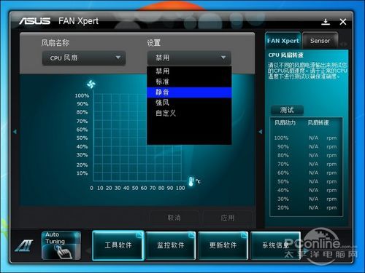This screenshot has height=273, width=365.
Task: Click the 风扇动力 column header
Action: click(x=285, y=122)
